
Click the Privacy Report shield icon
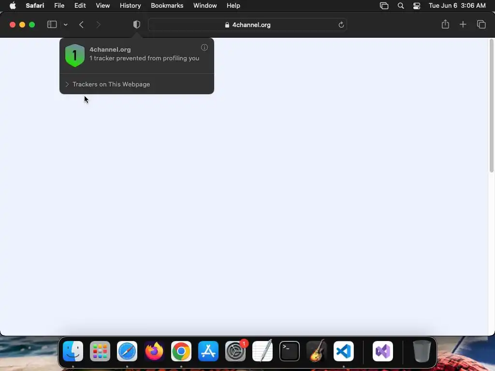click(x=136, y=25)
